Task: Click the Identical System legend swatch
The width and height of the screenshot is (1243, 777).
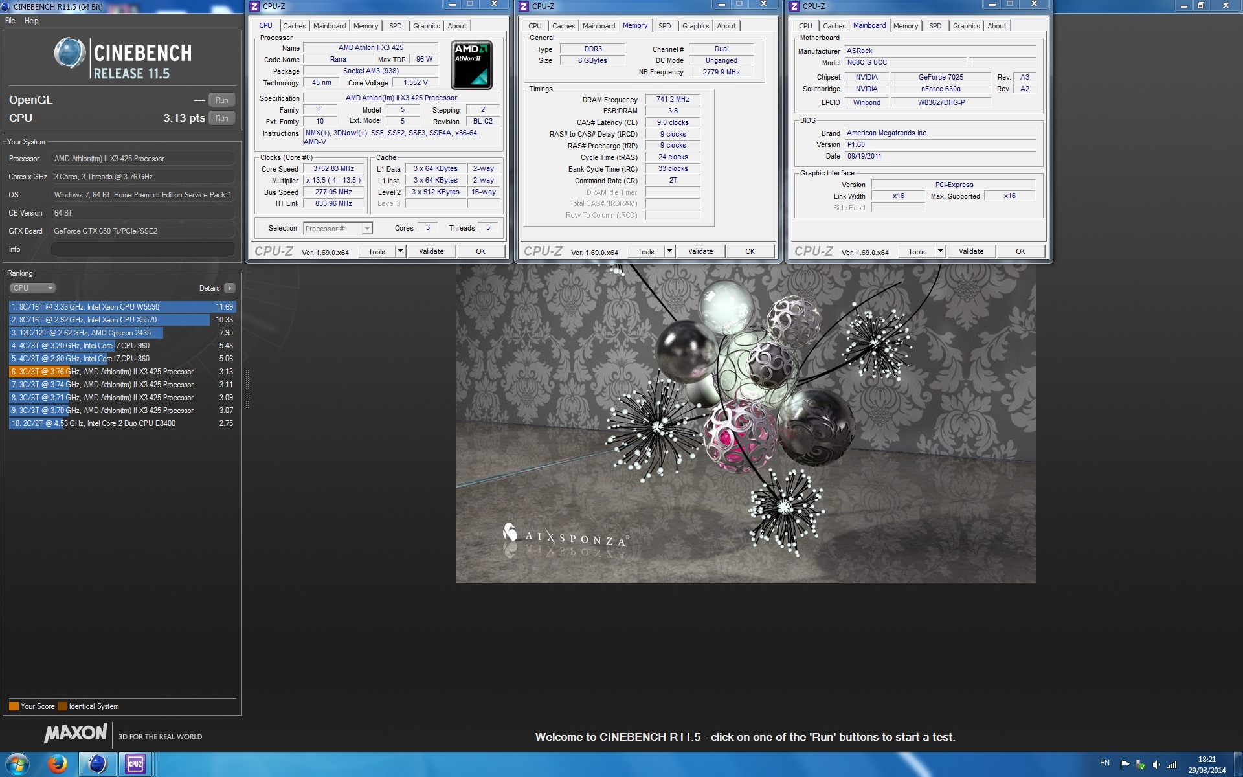Action: point(62,706)
